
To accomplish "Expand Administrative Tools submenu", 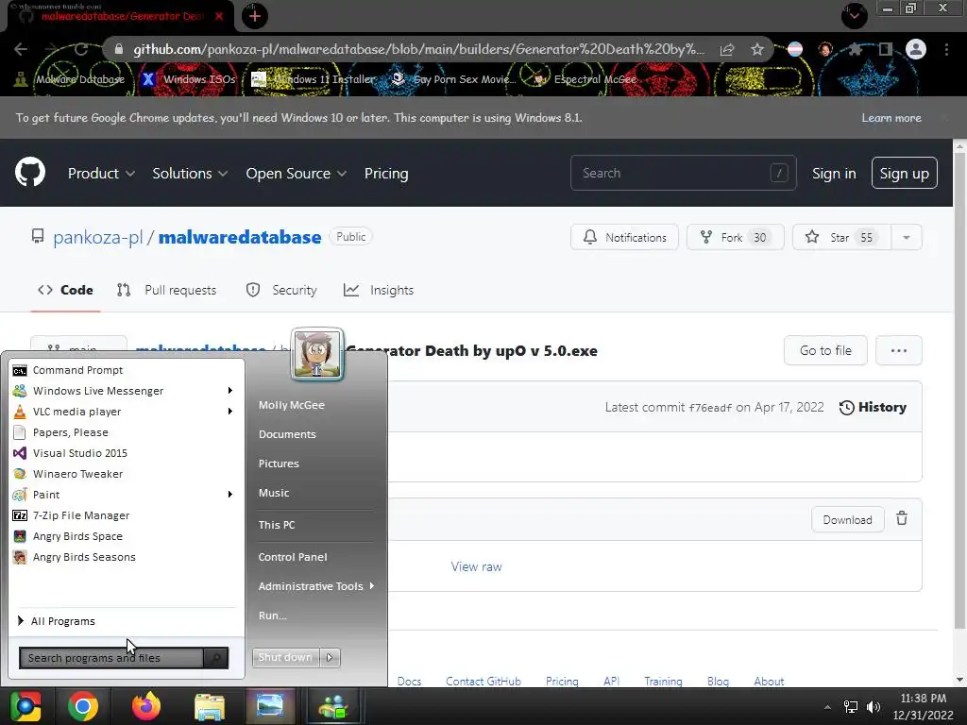I will click(x=316, y=586).
